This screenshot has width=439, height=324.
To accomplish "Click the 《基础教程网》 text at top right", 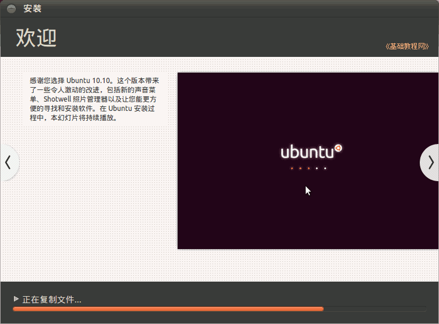I will click(x=407, y=46).
